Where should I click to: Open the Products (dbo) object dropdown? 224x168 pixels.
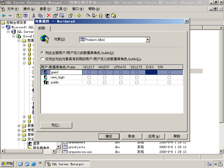(148, 40)
